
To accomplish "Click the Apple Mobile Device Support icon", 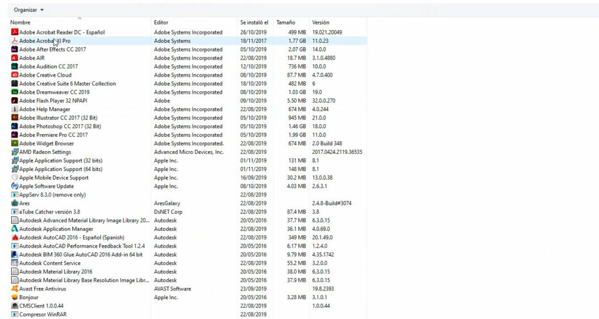I will (15, 178).
